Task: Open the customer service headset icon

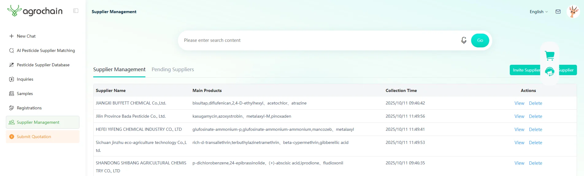Action: coord(549,71)
